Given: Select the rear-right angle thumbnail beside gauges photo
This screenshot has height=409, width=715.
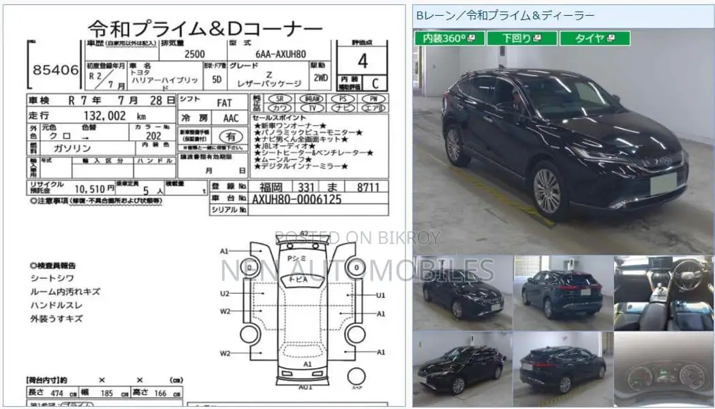Looking at the screenshot, I should (x=563, y=368).
